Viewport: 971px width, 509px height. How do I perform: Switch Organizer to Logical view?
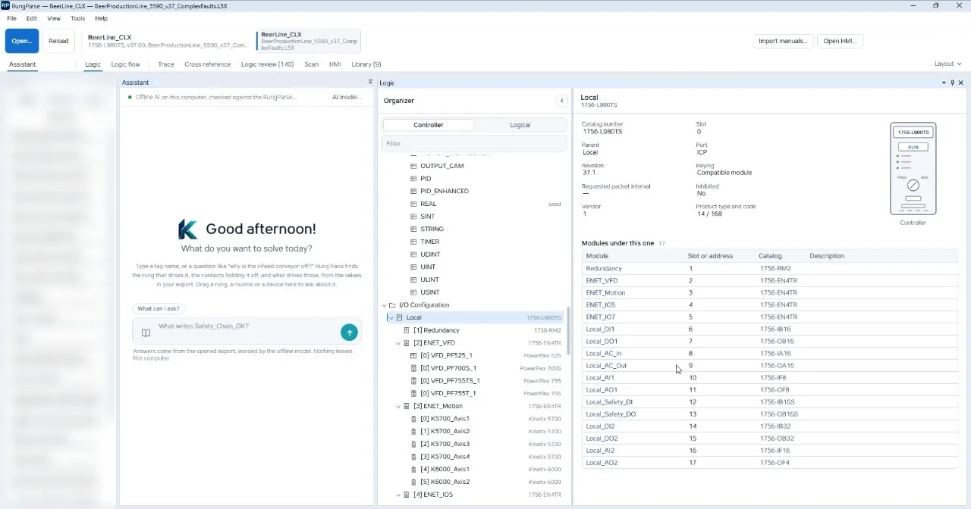[520, 125]
